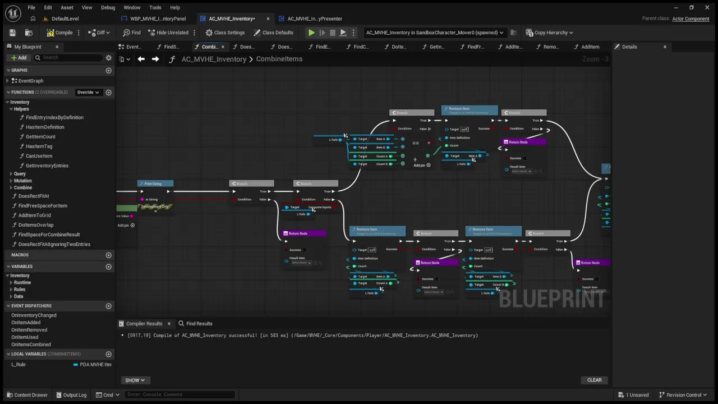Open Hide Unrelated options dots

tap(194, 33)
